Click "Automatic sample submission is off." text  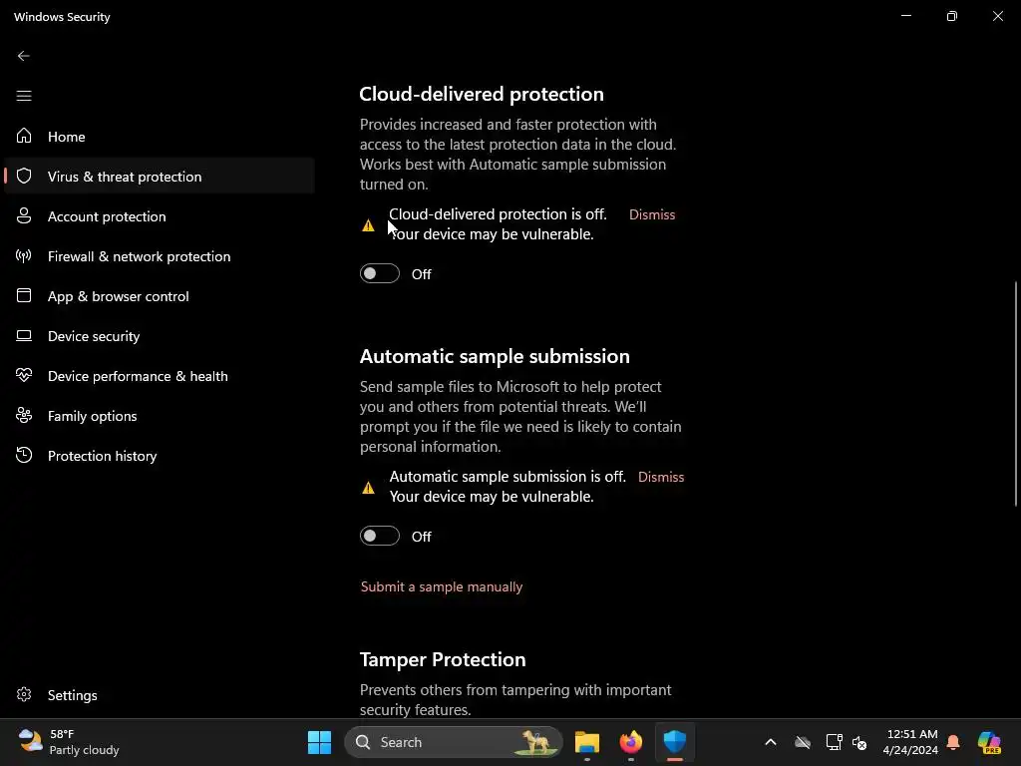(x=508, y=477)
